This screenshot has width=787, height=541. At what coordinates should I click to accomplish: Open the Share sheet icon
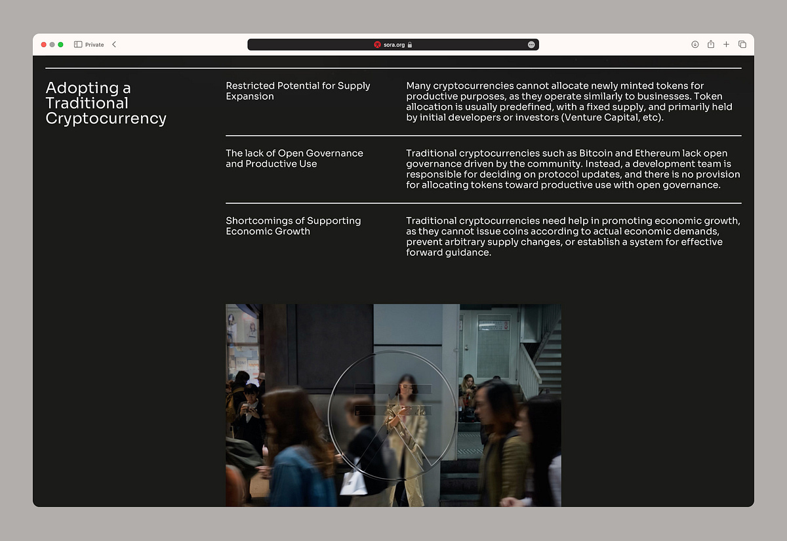tap(711, 45)
